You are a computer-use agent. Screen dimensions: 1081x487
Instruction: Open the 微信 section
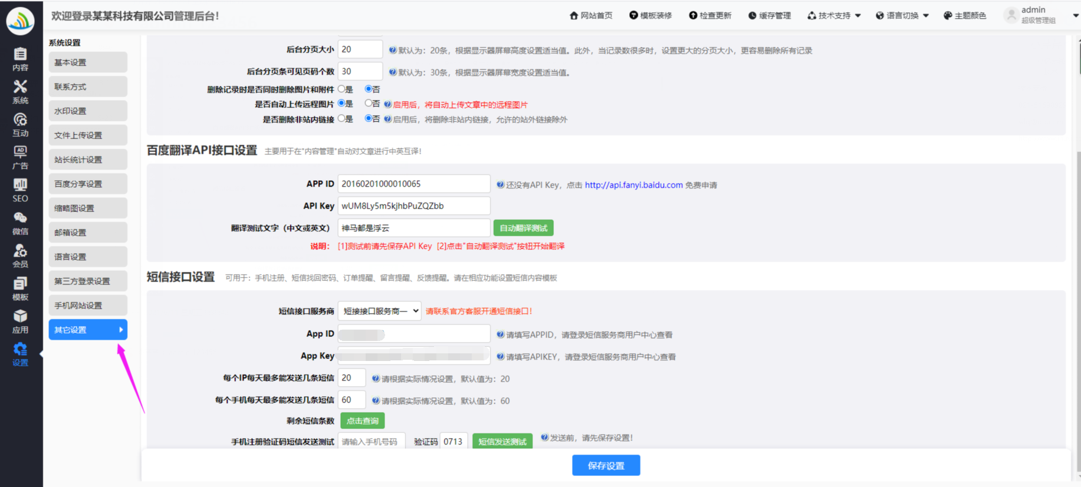coord(20,223)
